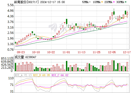Click the 11-25 date axis label
This screenshot has height=93, width=133.
(x=97, y=52)
